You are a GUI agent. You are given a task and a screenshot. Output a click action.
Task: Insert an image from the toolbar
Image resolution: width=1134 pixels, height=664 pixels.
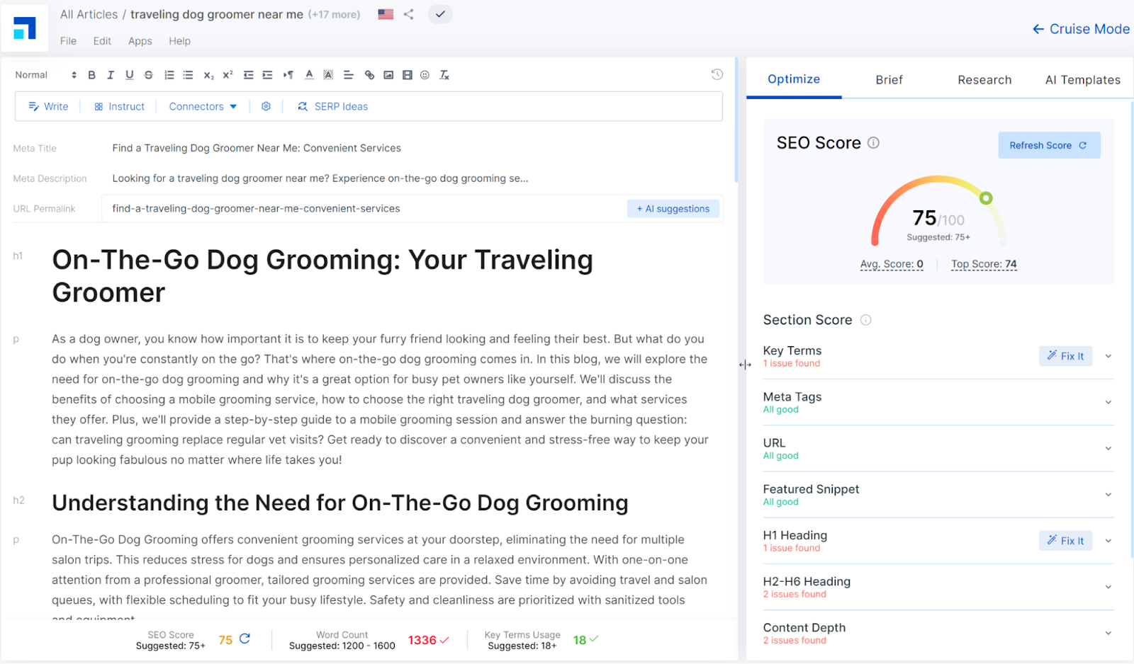[388, 75]
